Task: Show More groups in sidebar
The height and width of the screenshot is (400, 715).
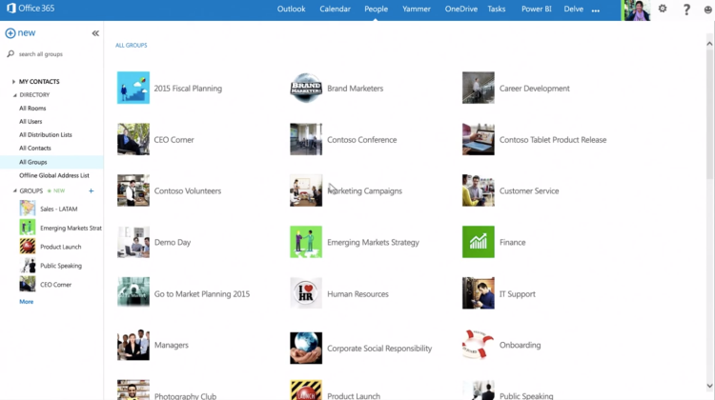Action: (26, 302)
